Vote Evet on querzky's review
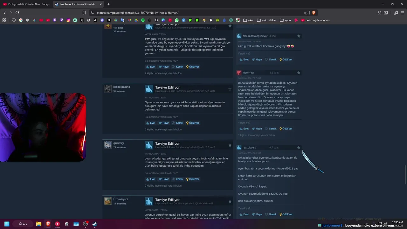This screenshot has height=229, width=407. (150, 179)
